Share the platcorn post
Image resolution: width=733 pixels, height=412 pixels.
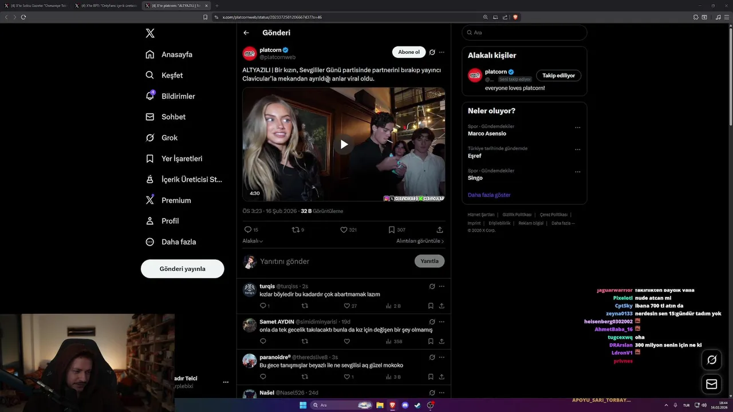point(440,229)
